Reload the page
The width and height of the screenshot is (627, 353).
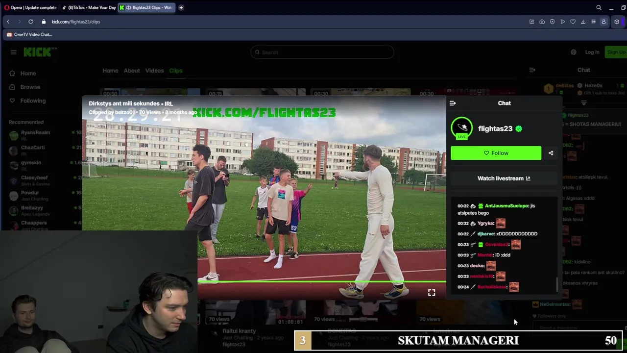[30, 22]
